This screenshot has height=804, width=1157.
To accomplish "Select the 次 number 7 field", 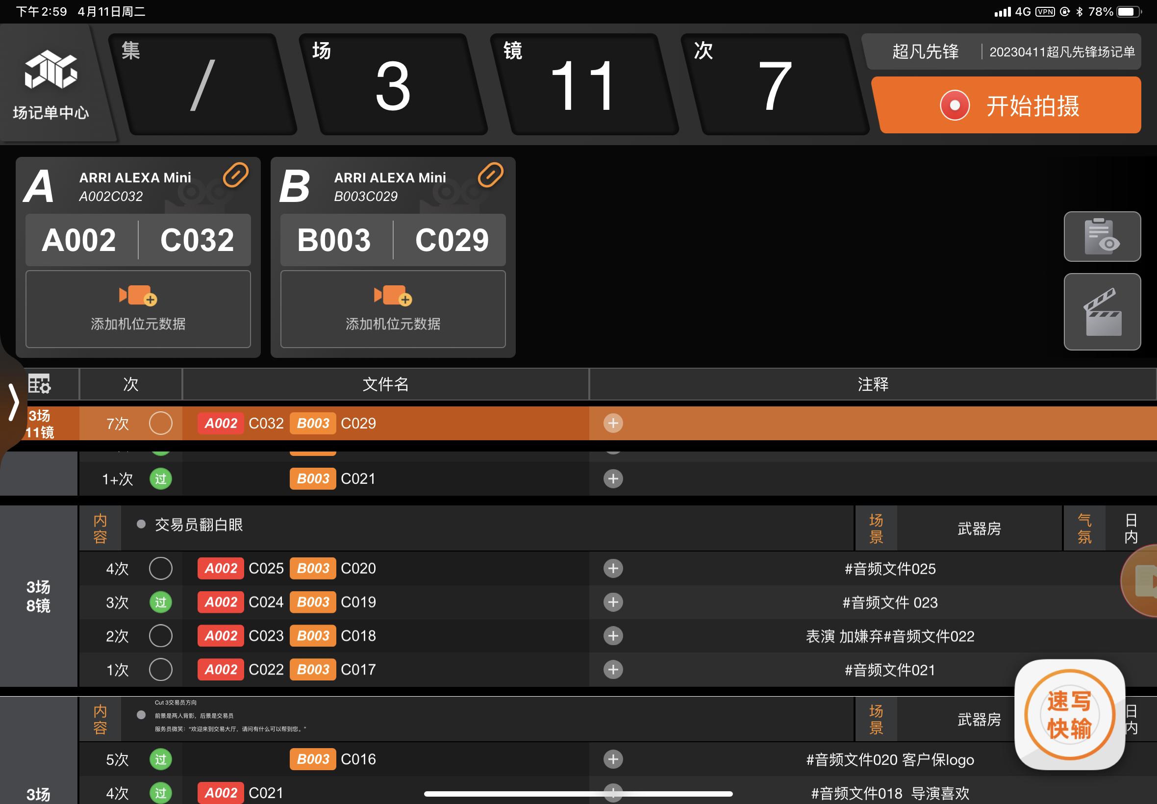I will (x=775, y=86).
